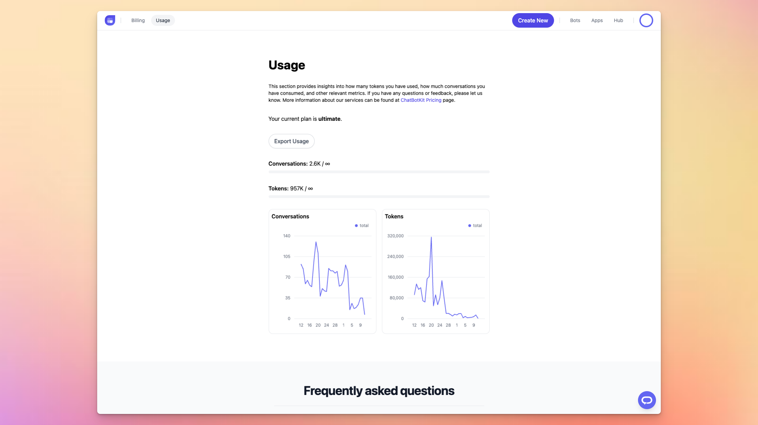Navigate to Hub in top navigation
Image resolution: width=758 pixels, height=425 pixels.
618,20
